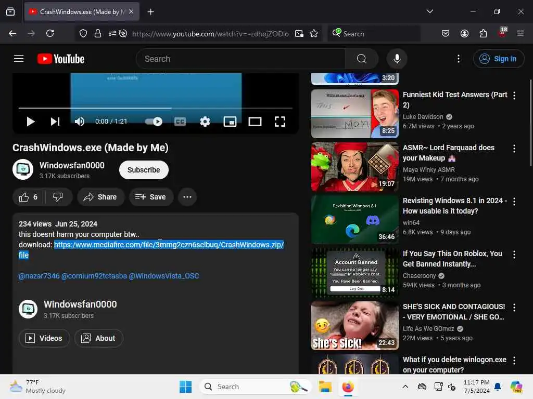Go to YouTube home via logo
This screenshot has width=533, height=399.
(61, 59)
